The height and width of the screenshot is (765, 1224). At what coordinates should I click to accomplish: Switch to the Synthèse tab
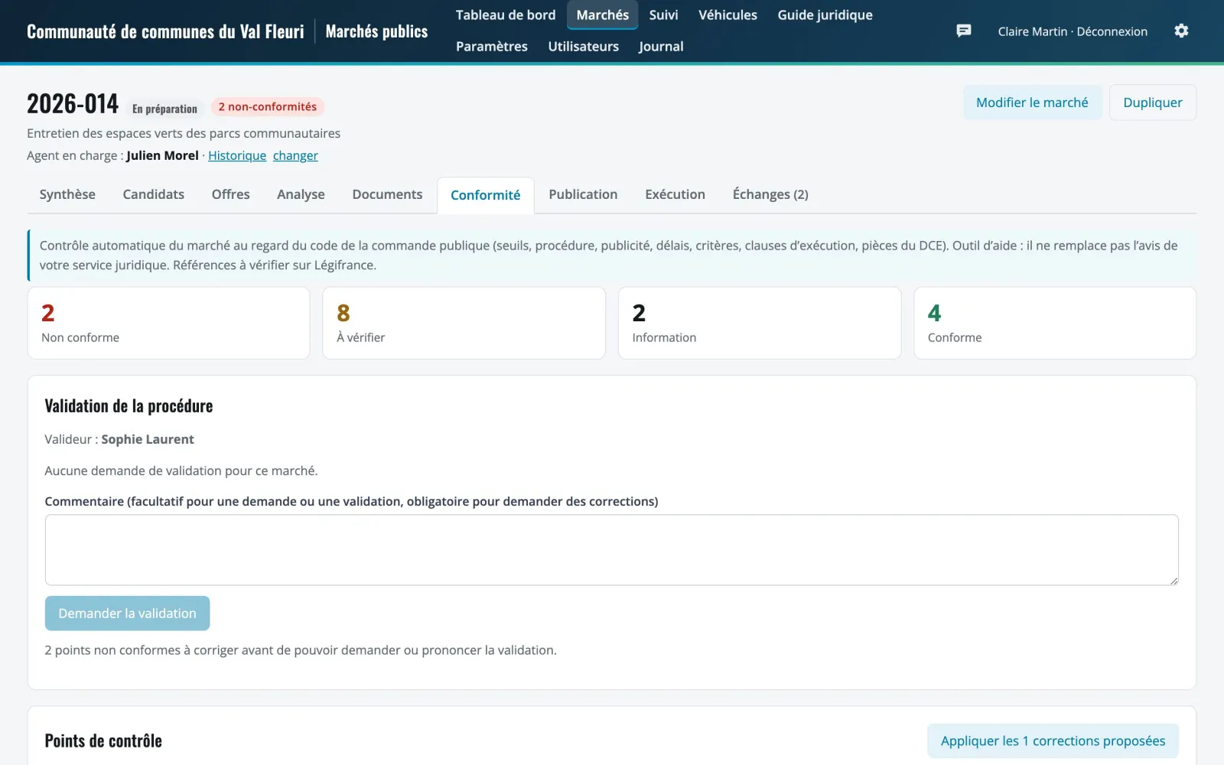coord(67,194)
